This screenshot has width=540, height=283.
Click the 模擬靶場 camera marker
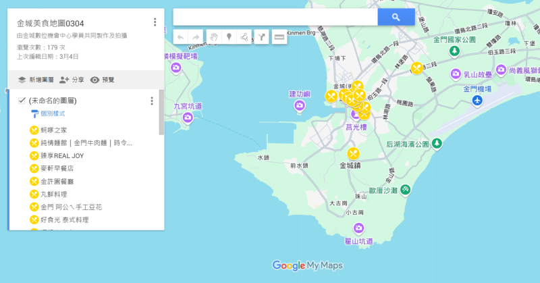[x=176, y=68]
